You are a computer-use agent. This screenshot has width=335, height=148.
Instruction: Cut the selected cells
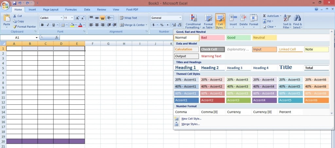click(x=17, y=16)
